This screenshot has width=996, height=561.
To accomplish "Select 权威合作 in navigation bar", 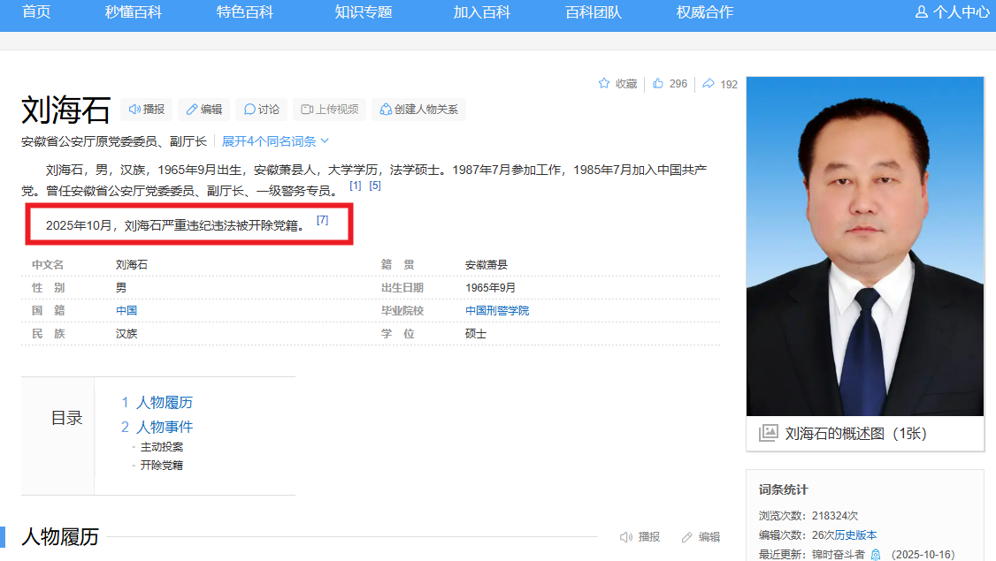I will click(x=705, y=12).
